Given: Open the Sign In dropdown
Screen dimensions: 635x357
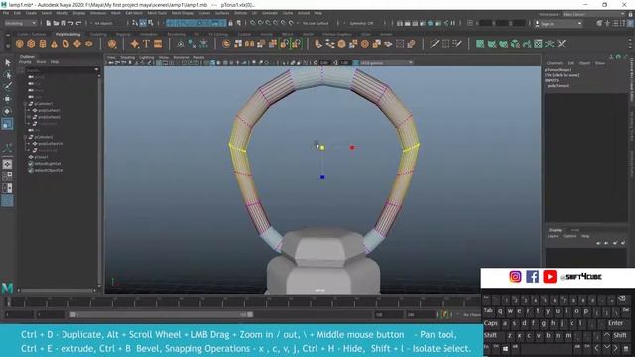Looking at the screenshot, I should pyautogui.click(x=559, y=24).
